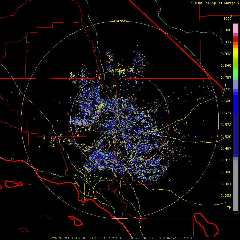This screenshot has width=240, height=240.
Task: Click the 0.520 scale value
Action: coord(226,137)
